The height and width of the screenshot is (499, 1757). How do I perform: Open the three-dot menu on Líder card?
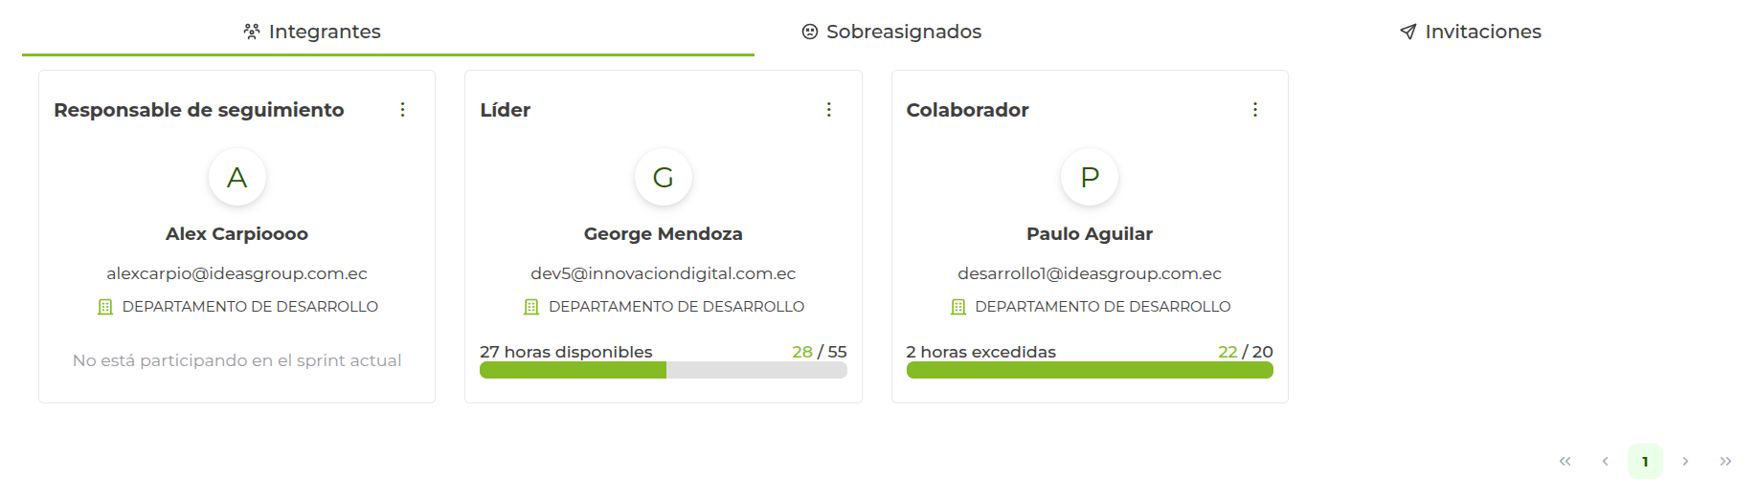pos(829,110)
